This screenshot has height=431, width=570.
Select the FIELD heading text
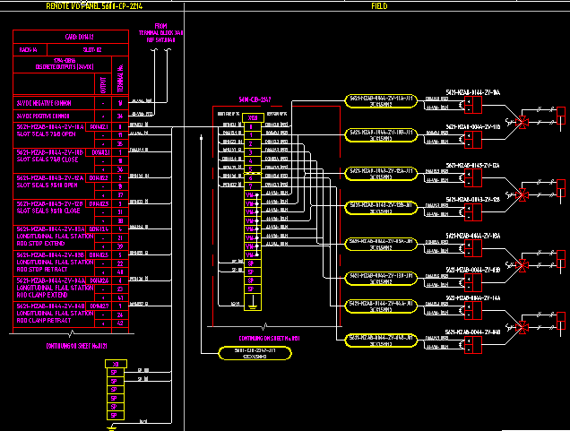(379, 6)
